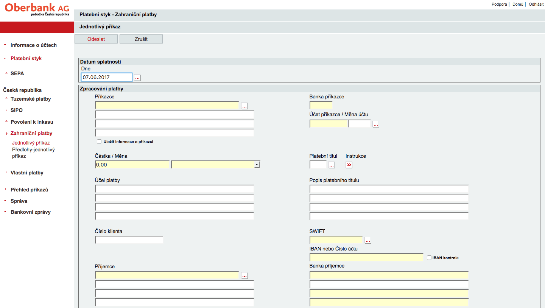Expand the SEPA menu item

coord(17,73)
